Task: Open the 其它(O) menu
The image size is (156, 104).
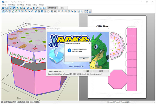Action: click(x=28, y=5)
